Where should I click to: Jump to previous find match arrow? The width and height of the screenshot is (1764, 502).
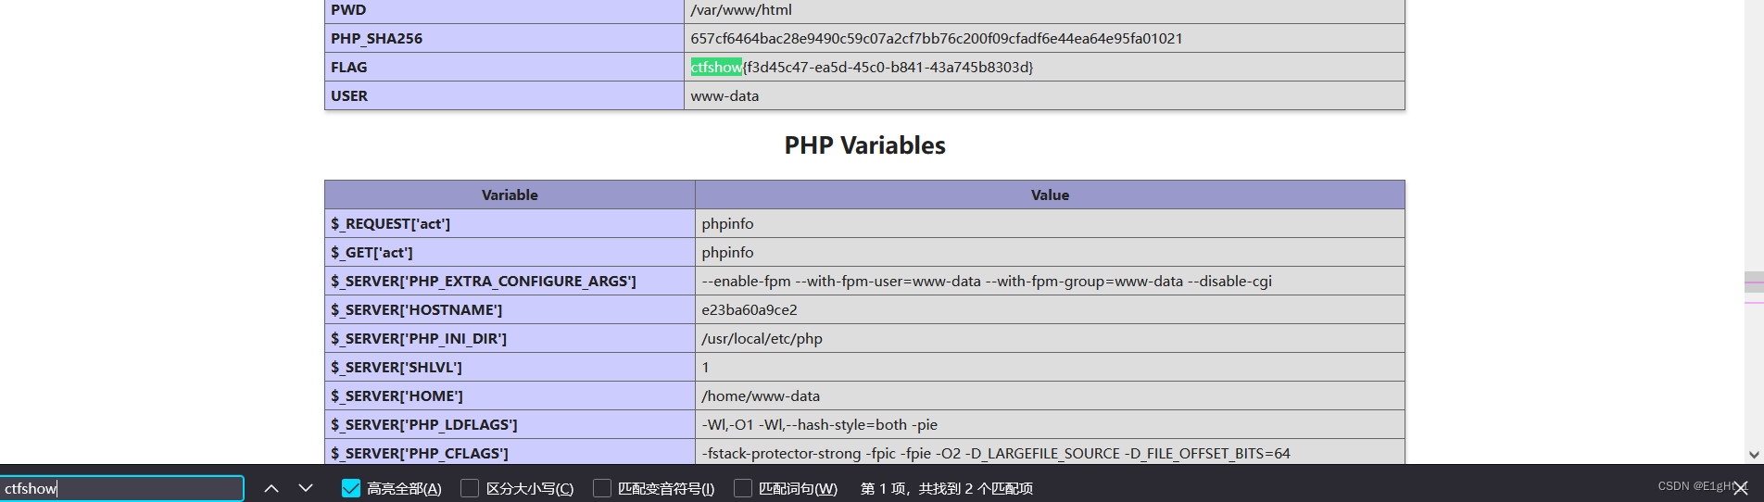[x=271, y=488]
